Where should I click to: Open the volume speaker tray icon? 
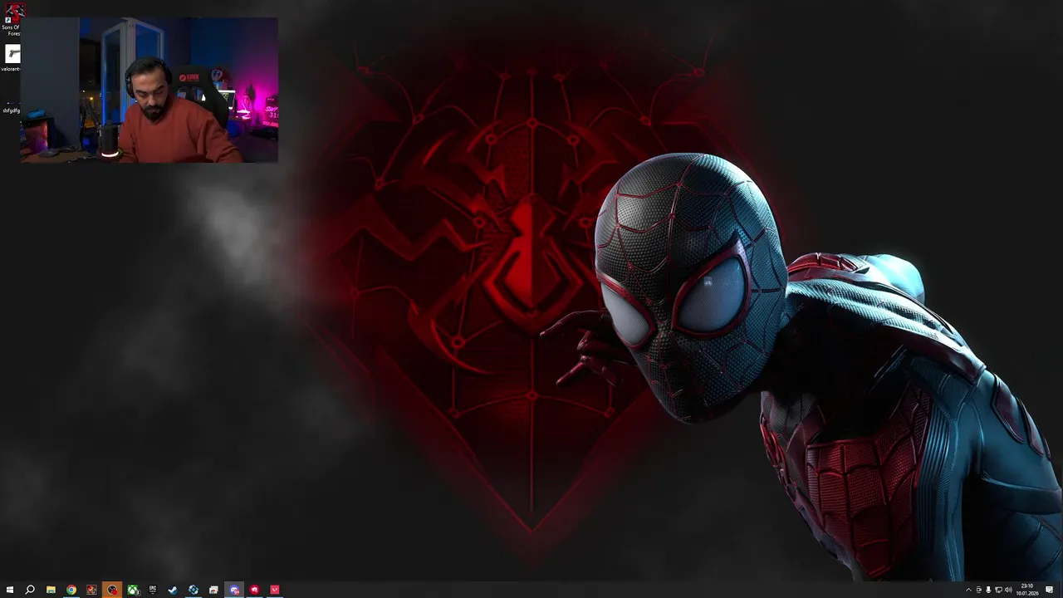click(1008, 590)
